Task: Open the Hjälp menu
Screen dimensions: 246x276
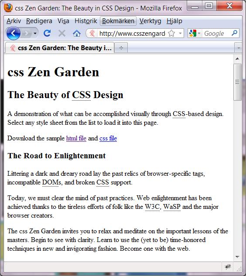Action: click(174, 21)
